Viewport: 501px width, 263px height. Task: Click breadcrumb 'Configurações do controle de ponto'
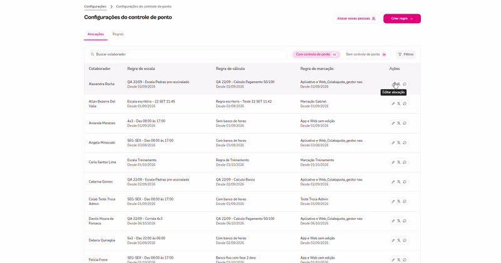[x=144, y=6]
